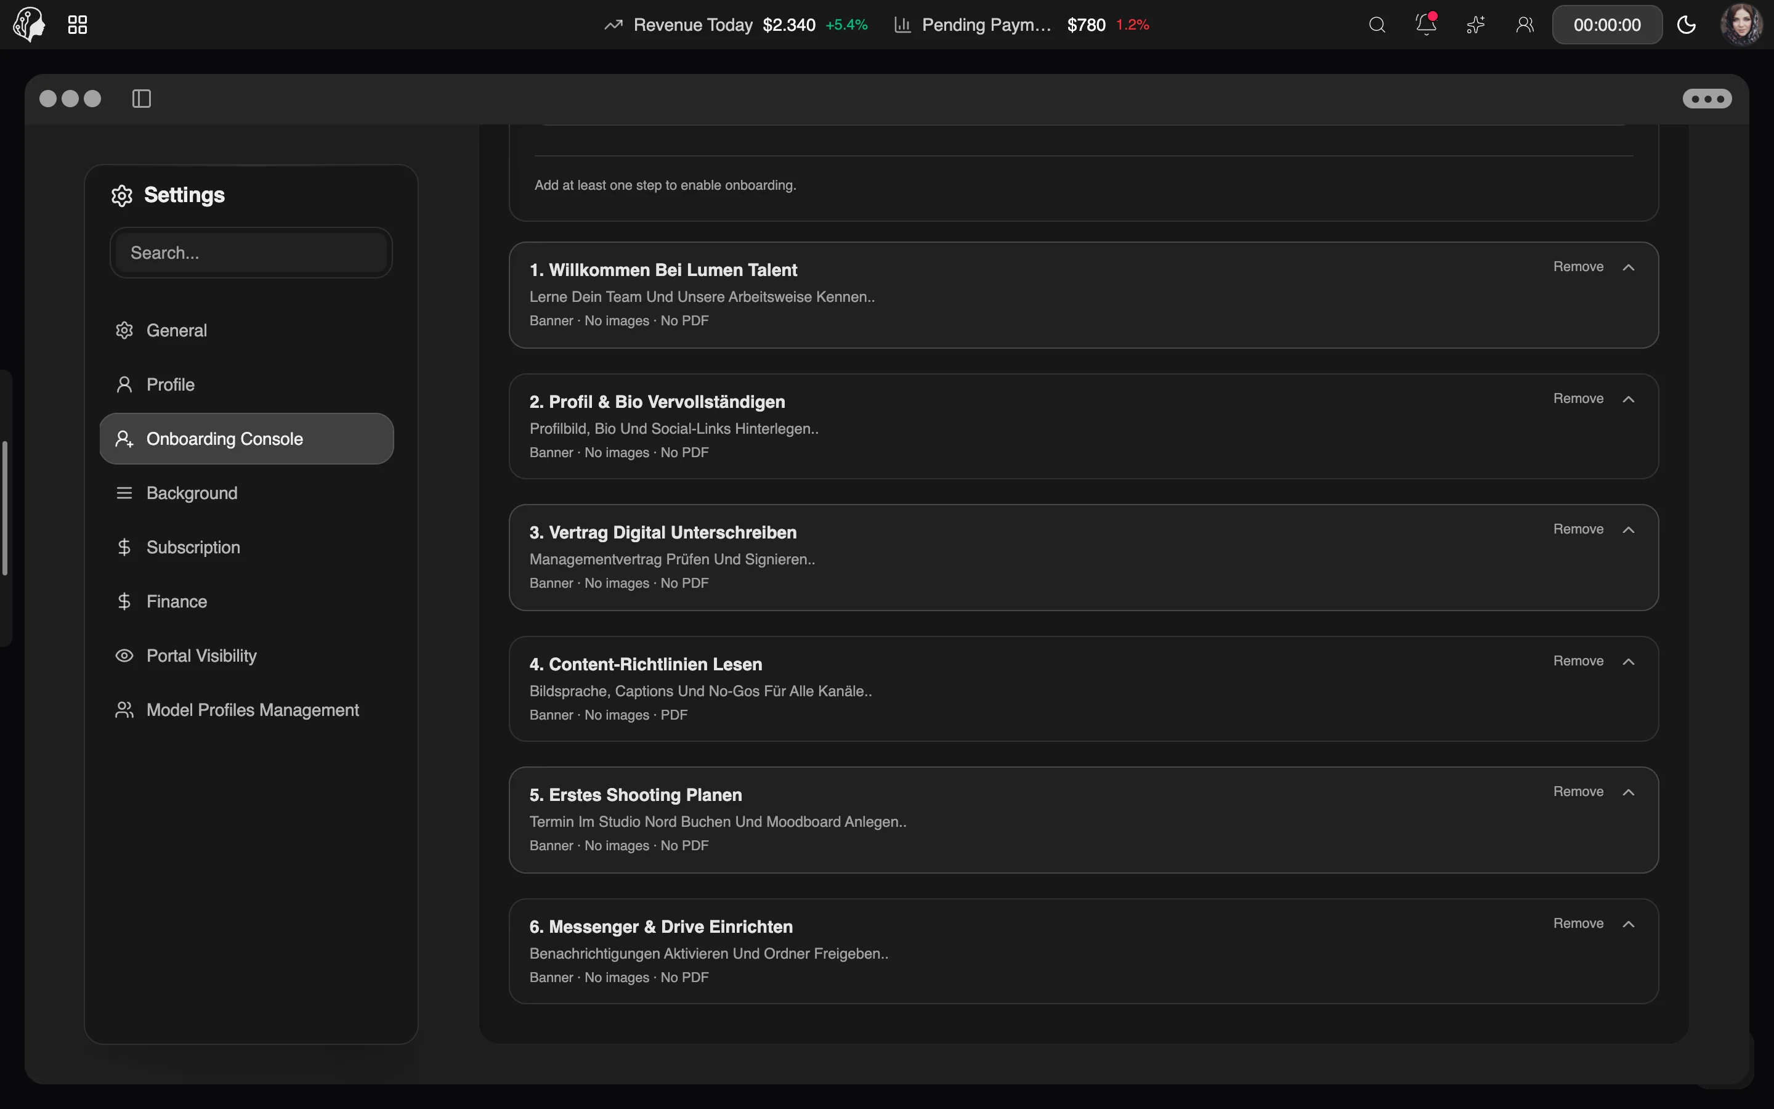Open the search magnifier icon in top bar

coord(1377,25)
